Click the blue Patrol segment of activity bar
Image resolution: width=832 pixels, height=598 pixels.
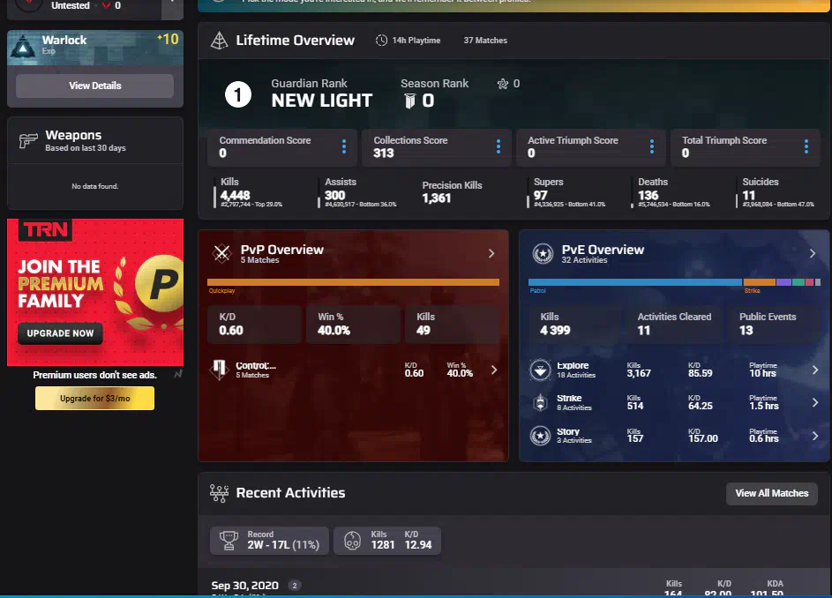(x=633, y=282)
